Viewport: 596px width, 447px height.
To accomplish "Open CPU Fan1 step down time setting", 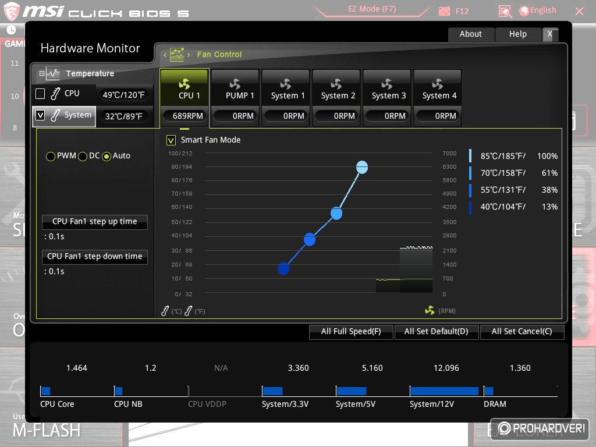I will (95, 257).
